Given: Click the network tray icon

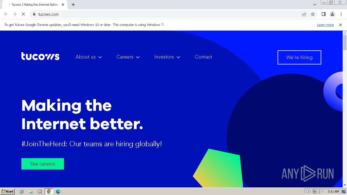Looking at the screenshot, I should coord(315,191).
